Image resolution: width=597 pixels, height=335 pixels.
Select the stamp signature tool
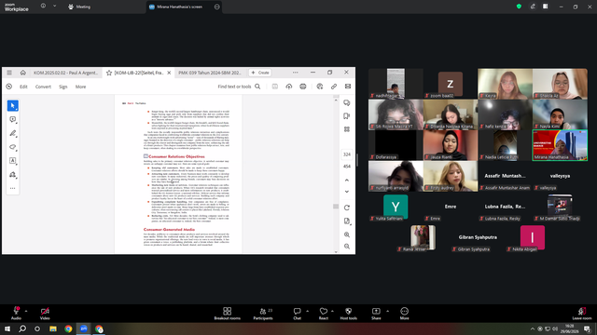coord(12,175)
